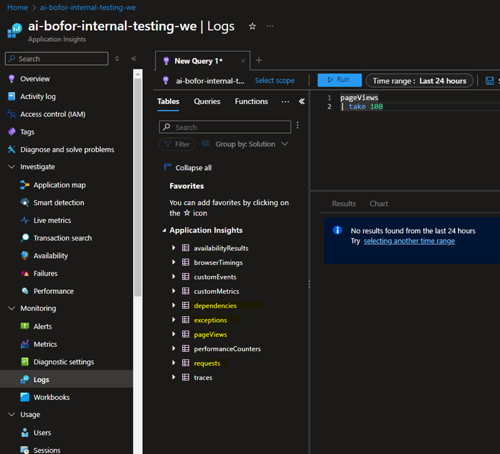Open Group by: Solution dropdown

click(x=245, y=144)
